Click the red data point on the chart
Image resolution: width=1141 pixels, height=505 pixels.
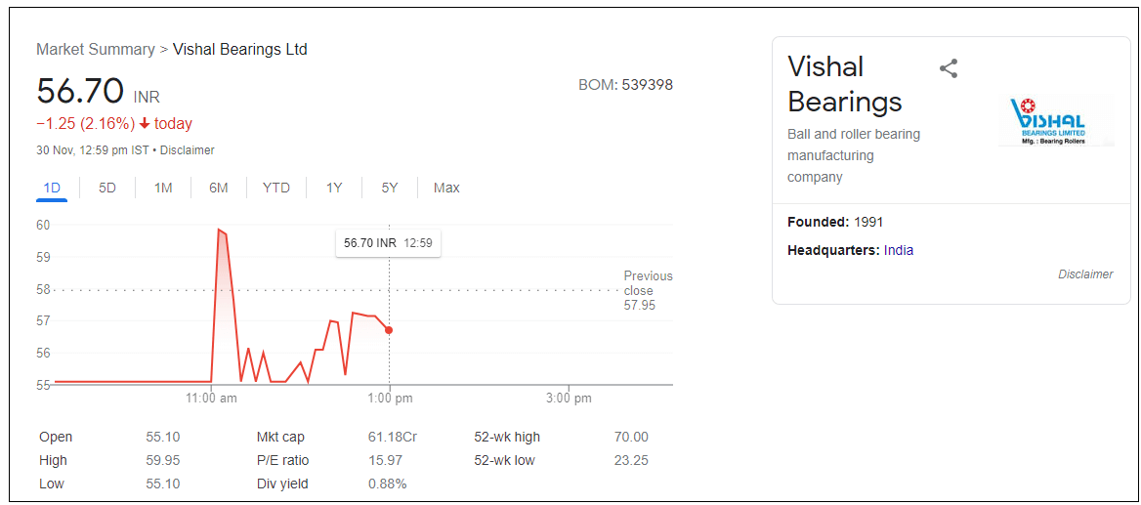coord(389,330)
